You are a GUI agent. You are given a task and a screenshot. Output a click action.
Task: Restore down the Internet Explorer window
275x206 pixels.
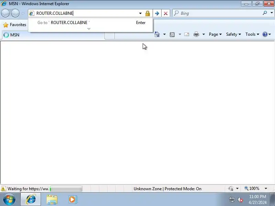pyautogui.click(x=257, y=4)
